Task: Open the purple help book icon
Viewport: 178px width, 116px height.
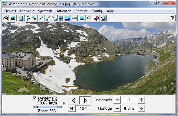Action: 97,18
